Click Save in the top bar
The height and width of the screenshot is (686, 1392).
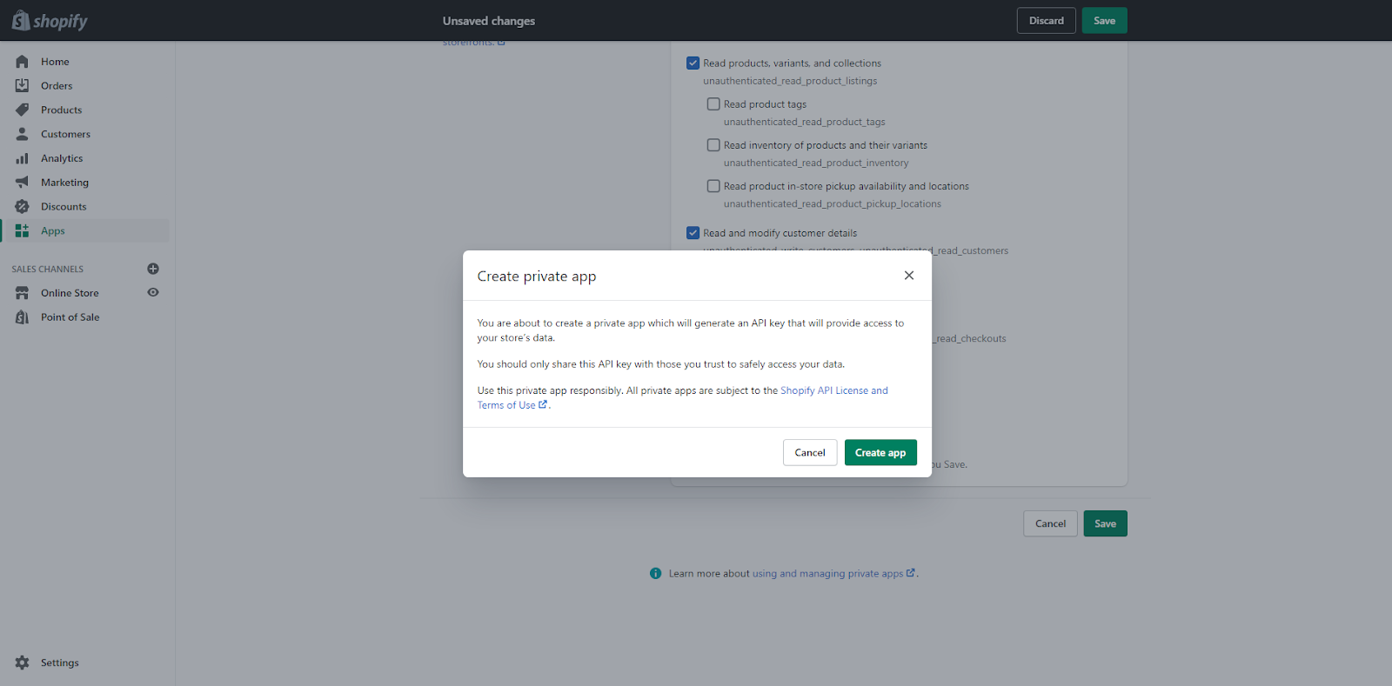1105,21
